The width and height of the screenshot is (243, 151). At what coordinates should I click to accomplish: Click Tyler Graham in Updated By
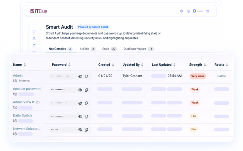coord(132,76)
